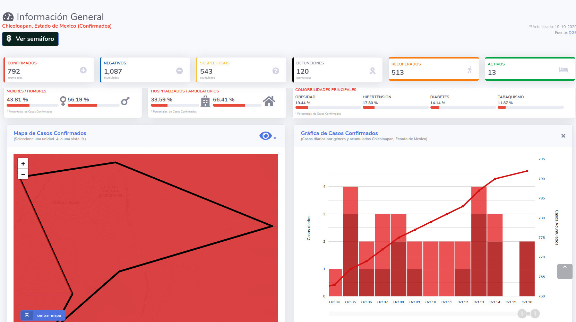This screenshot has width=576, height=322.
Task: Click the female symbol icon
Action: point(63,101)
